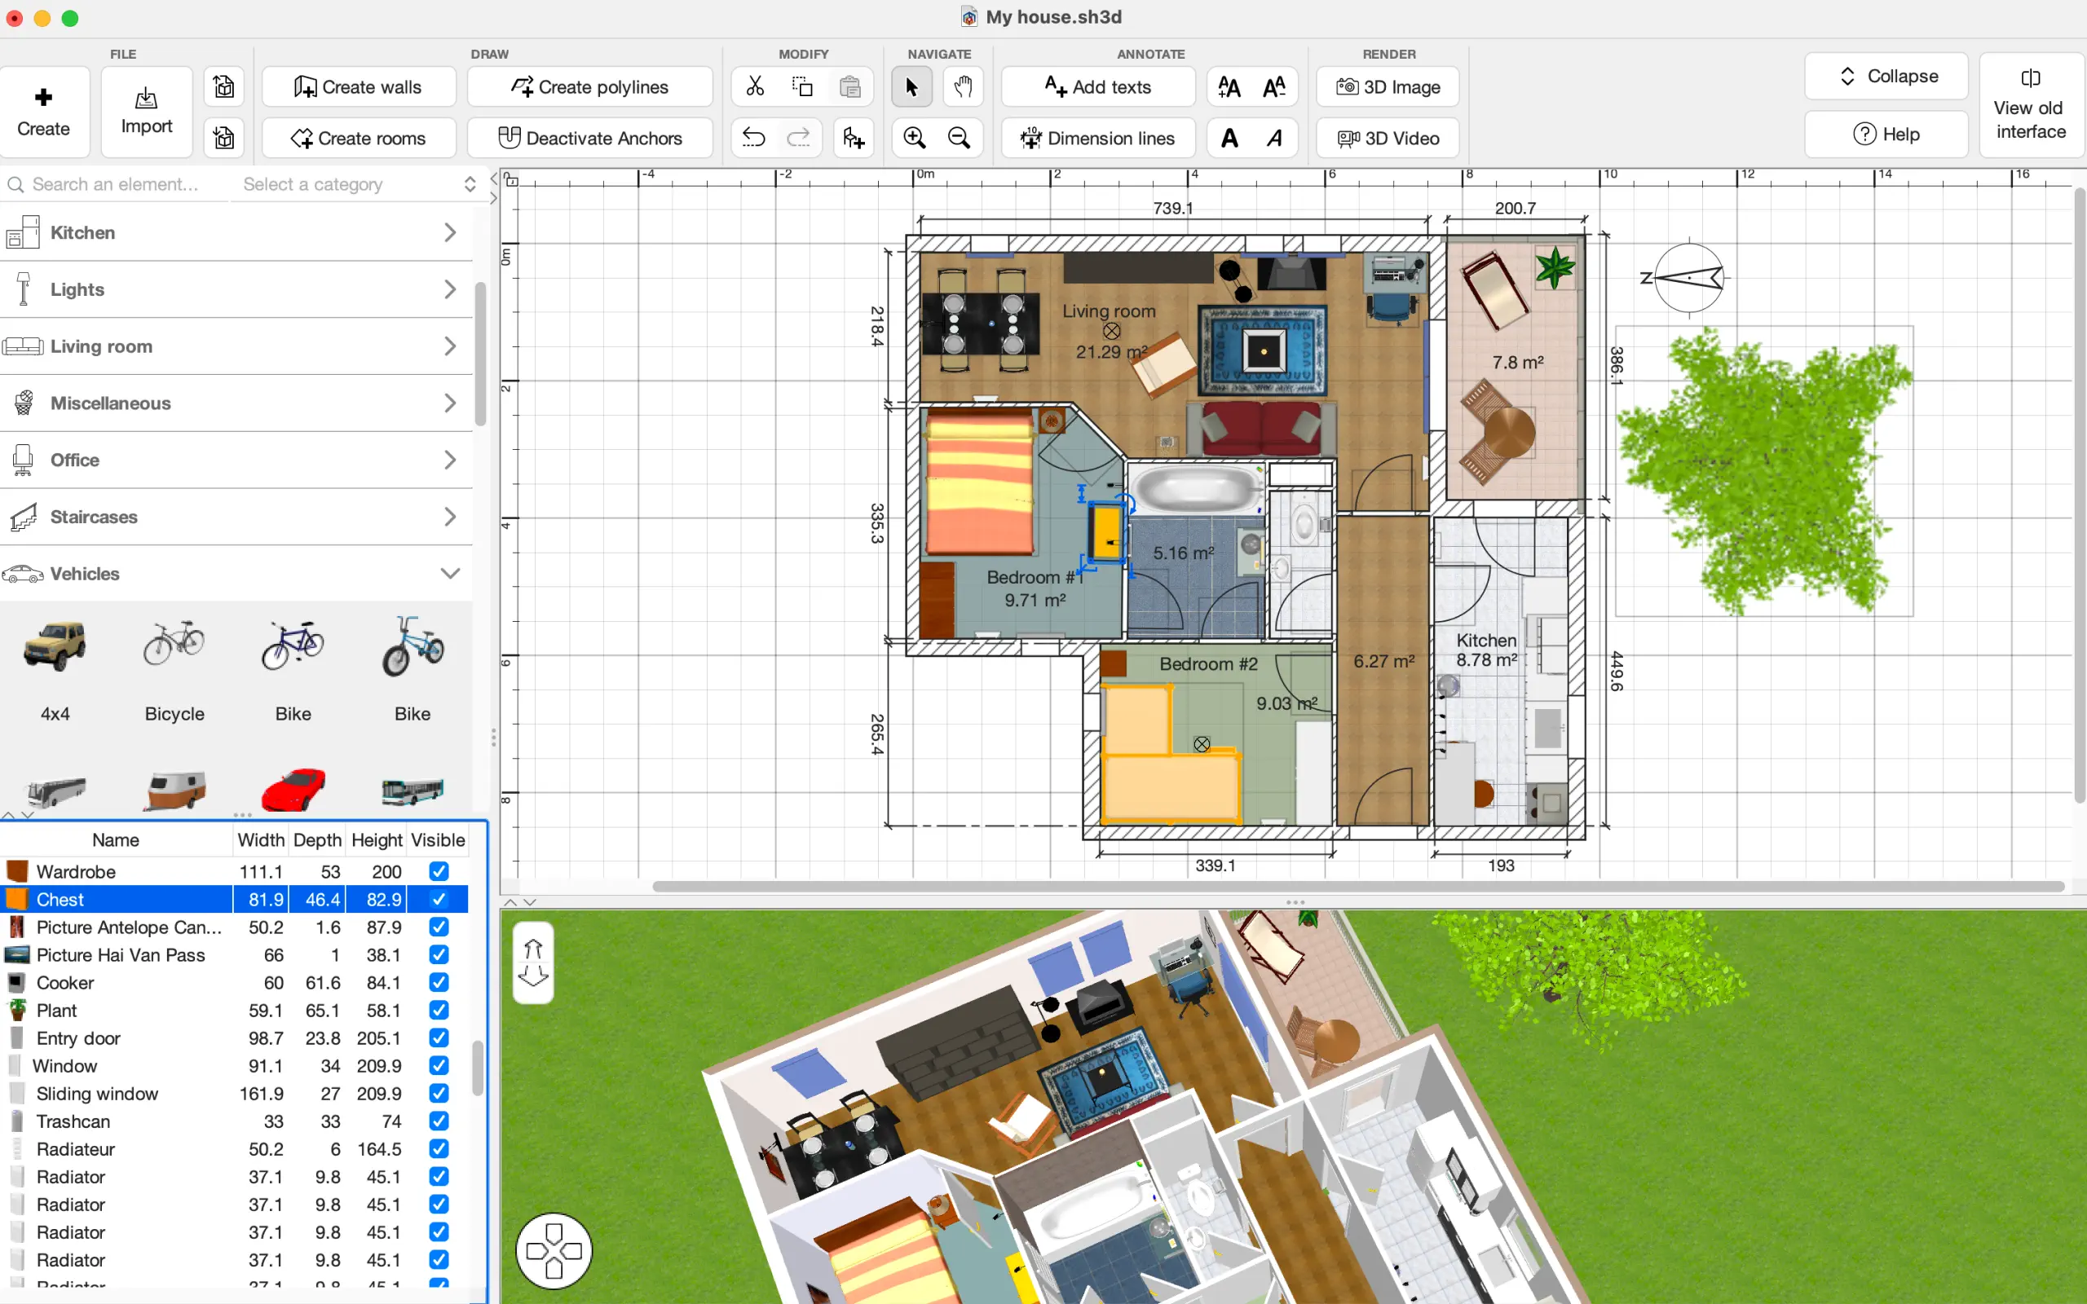Hide the Trashcan furniture item
Screen dimensions: 2087x1304
click(438, 1121)
